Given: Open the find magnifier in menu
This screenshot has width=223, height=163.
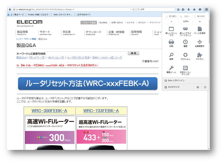Looking at the screenshot, I should pyautogui.click(x=171, y=56).
